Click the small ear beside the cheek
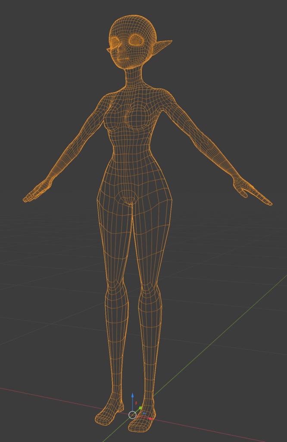Viewport: 287px width, 442px height. (x=109, y=50)
